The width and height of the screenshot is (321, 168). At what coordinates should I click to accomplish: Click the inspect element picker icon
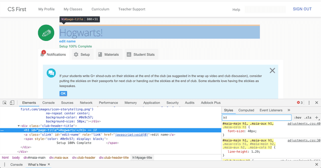click(4, 103)
